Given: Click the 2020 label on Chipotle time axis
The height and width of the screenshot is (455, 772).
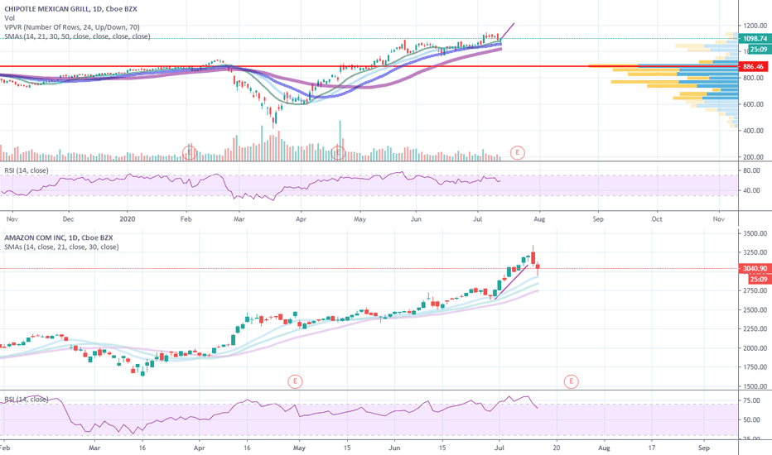Looking at the screenshot, I should [127, 219].
